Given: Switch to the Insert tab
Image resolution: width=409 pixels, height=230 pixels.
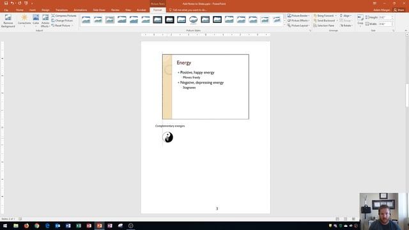Looking at the screenshot, I should (x=33, y=10).
